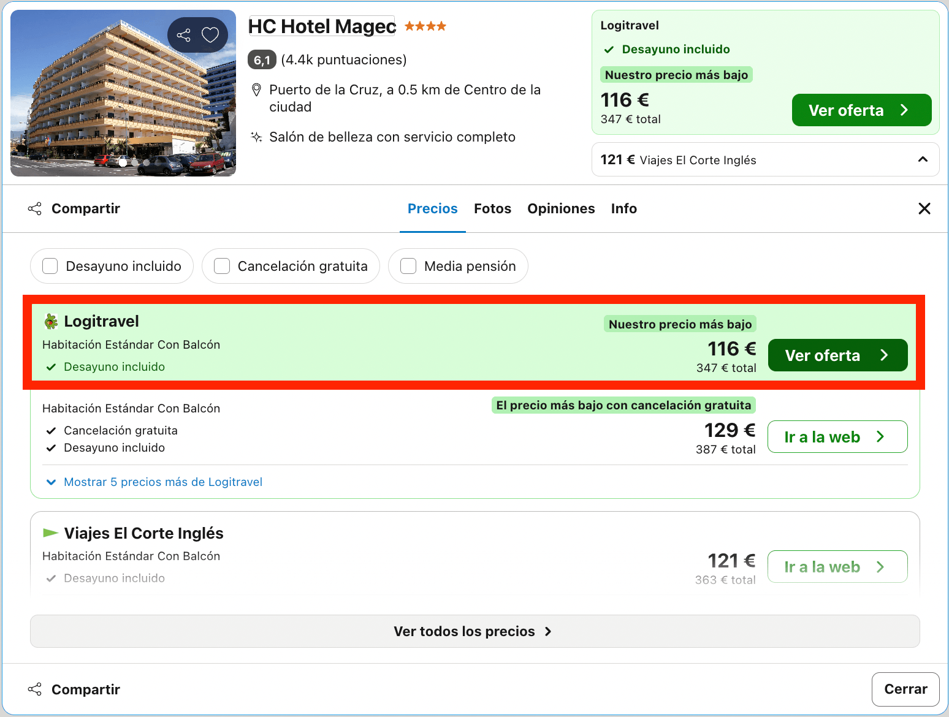Open Ver todos los precios

pyautogui.click(x=475, y=631)
